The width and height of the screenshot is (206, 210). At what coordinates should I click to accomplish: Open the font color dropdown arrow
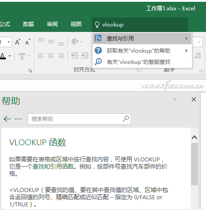[9, 56]
